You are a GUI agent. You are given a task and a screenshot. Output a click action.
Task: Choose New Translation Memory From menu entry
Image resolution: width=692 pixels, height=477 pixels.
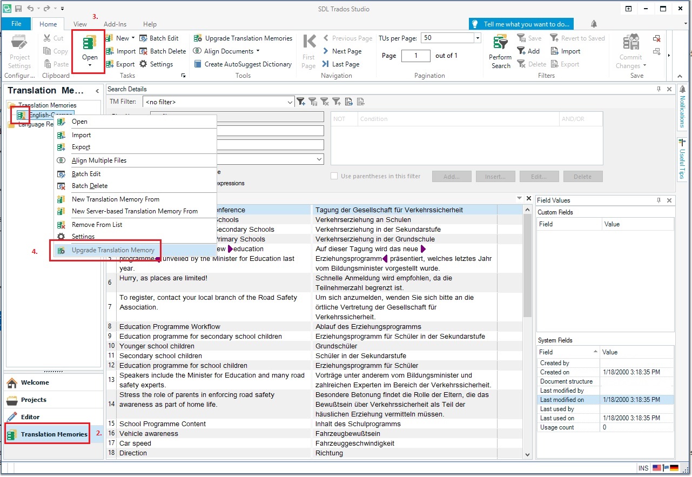tap(135, 199)
